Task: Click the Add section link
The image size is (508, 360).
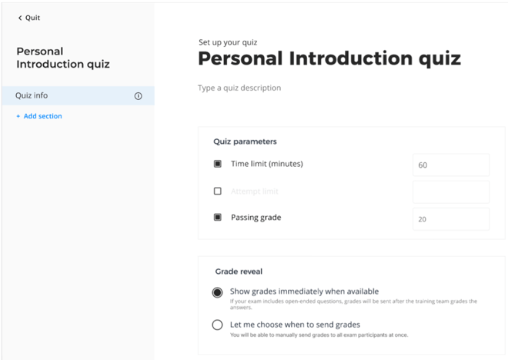Action: [43, 116]
